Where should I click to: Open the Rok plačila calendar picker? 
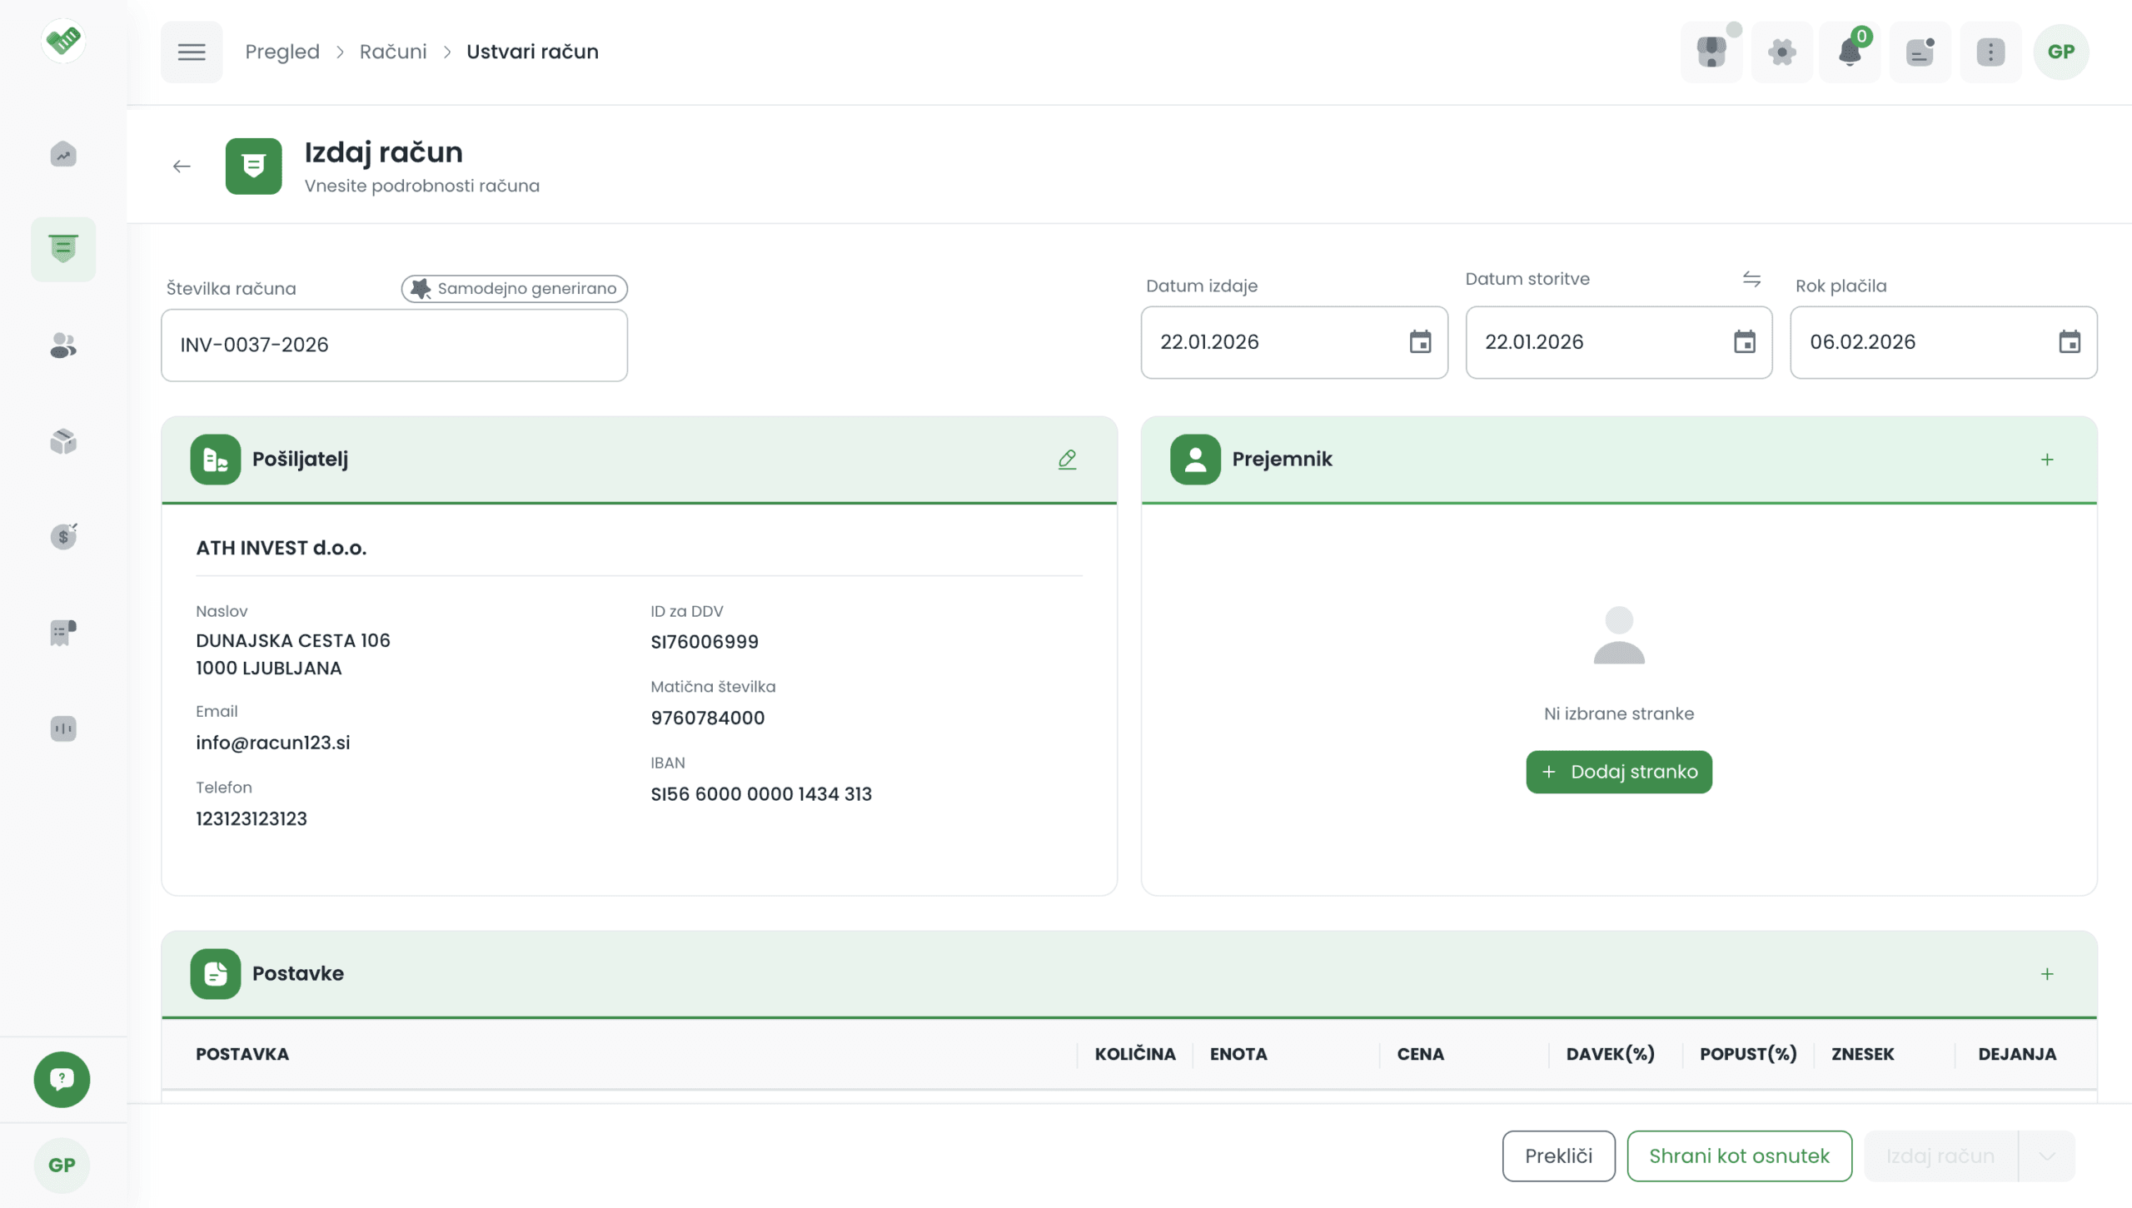pyautogui.click(x=2069, y=342)
